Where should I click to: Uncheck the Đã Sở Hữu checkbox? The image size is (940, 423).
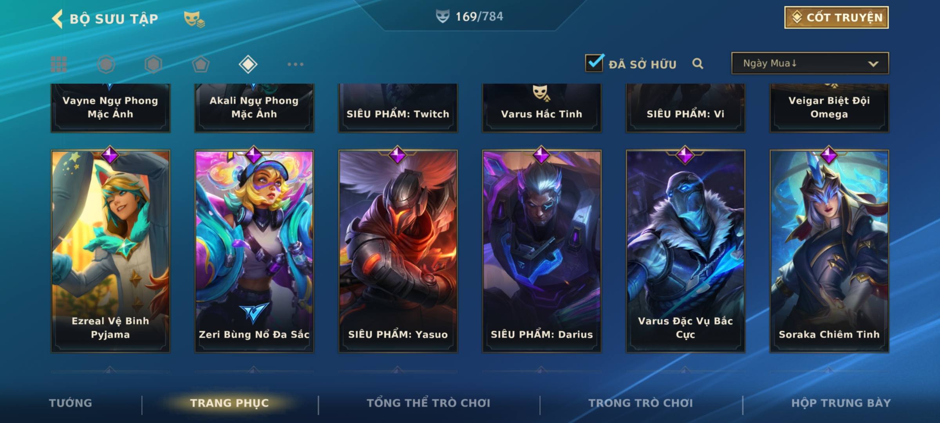595,63
